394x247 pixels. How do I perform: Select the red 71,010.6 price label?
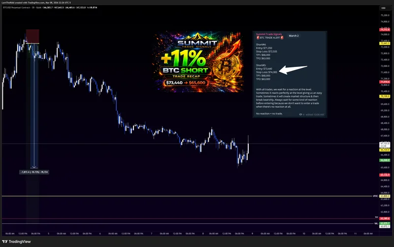point(385,82)
